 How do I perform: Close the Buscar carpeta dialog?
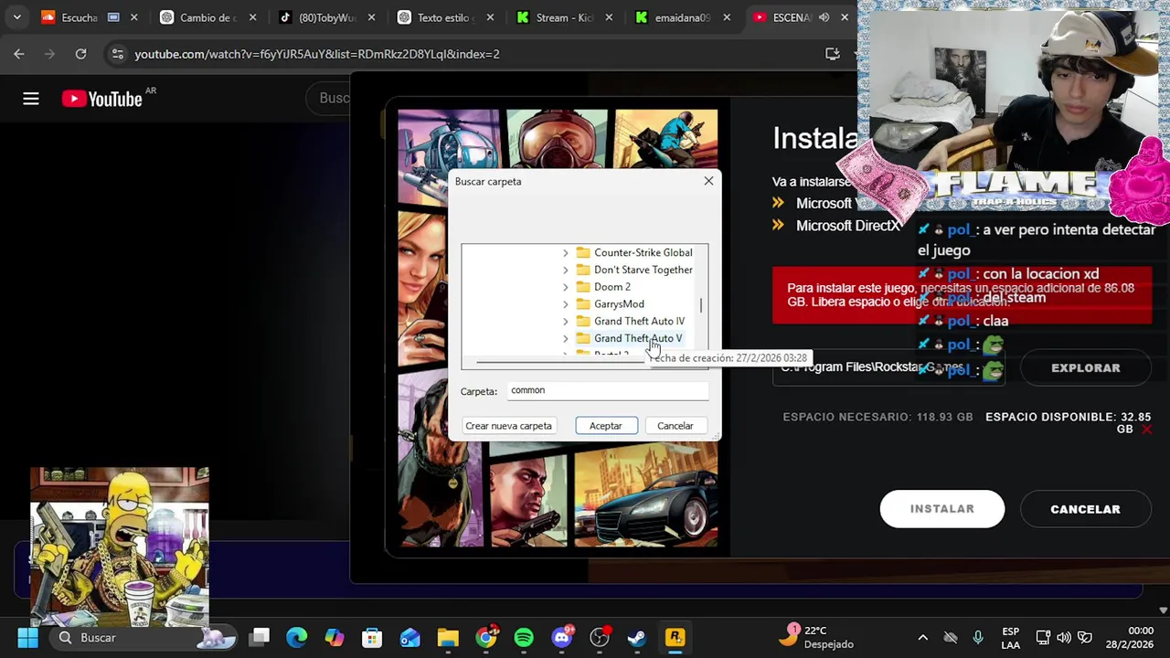click(x=708, y=181)
